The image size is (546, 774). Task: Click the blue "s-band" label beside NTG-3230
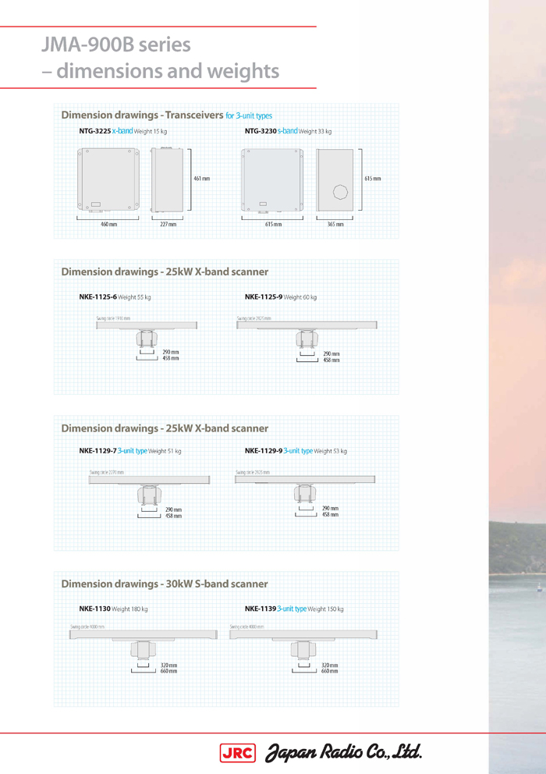(288, 131)
